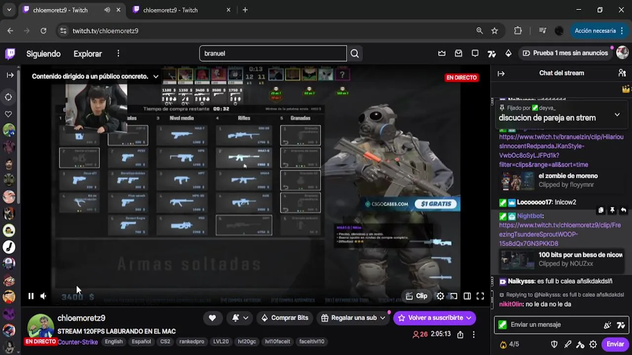This screenshot has height=355, width=632.
Task: Mute audio on first browser tab
Action: tap(107, 10)
